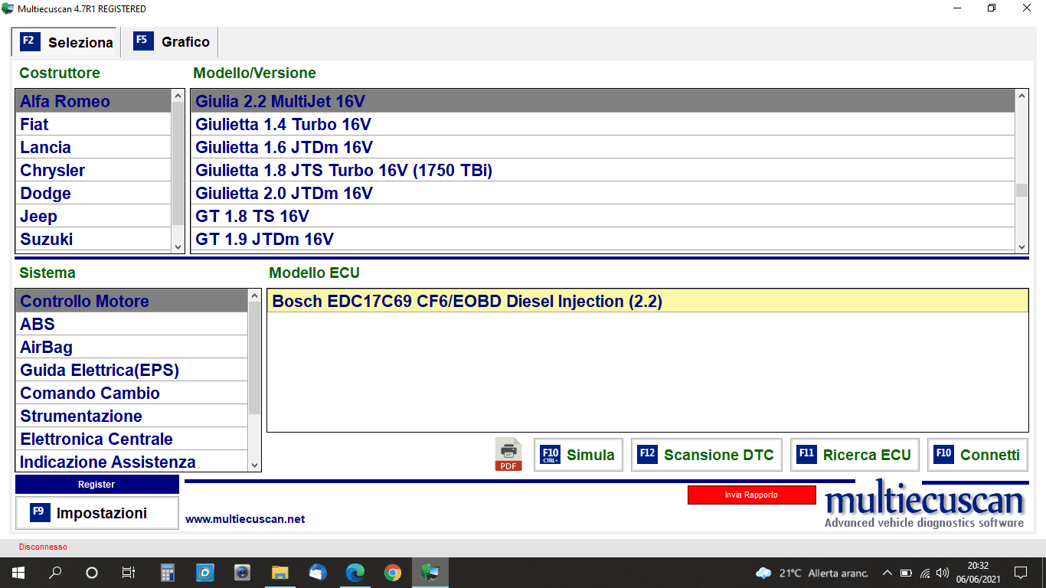Select Alfa Romeo manufacturer
Screen dimensions: 1046x588
93,101
